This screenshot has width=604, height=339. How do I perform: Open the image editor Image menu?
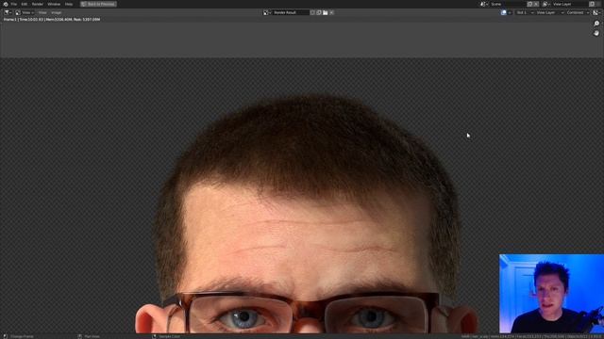click(x=57, y=12)
